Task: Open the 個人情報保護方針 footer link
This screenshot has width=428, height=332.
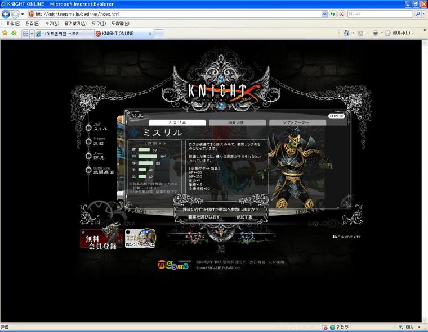Action: (x=230, y=262)
